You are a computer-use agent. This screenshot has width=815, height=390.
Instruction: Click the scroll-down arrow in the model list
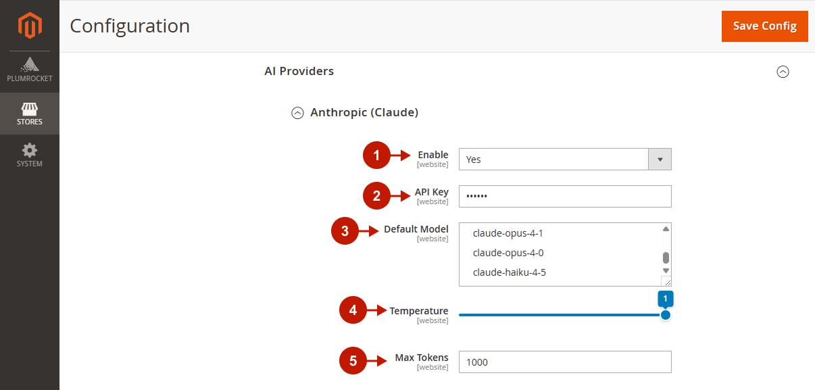[x=667, y=269]
